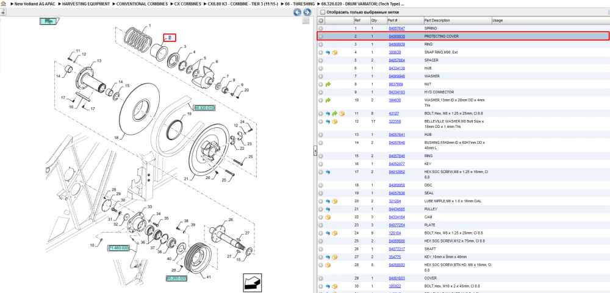Open part number link 300639
The height and width of the screenshot is (293, 610).
[x=395, y=52]
